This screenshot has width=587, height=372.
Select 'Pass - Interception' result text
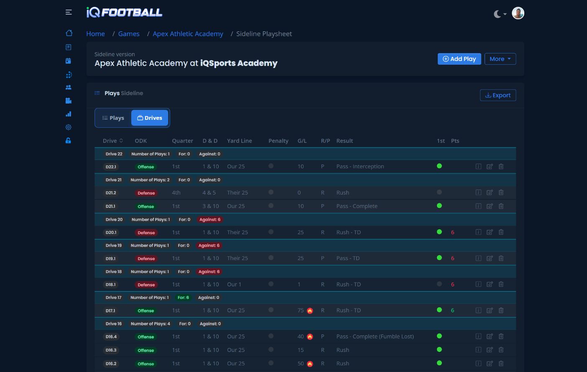point(360,167)
